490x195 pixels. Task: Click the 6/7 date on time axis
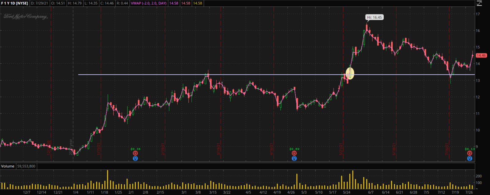[371, 192]
